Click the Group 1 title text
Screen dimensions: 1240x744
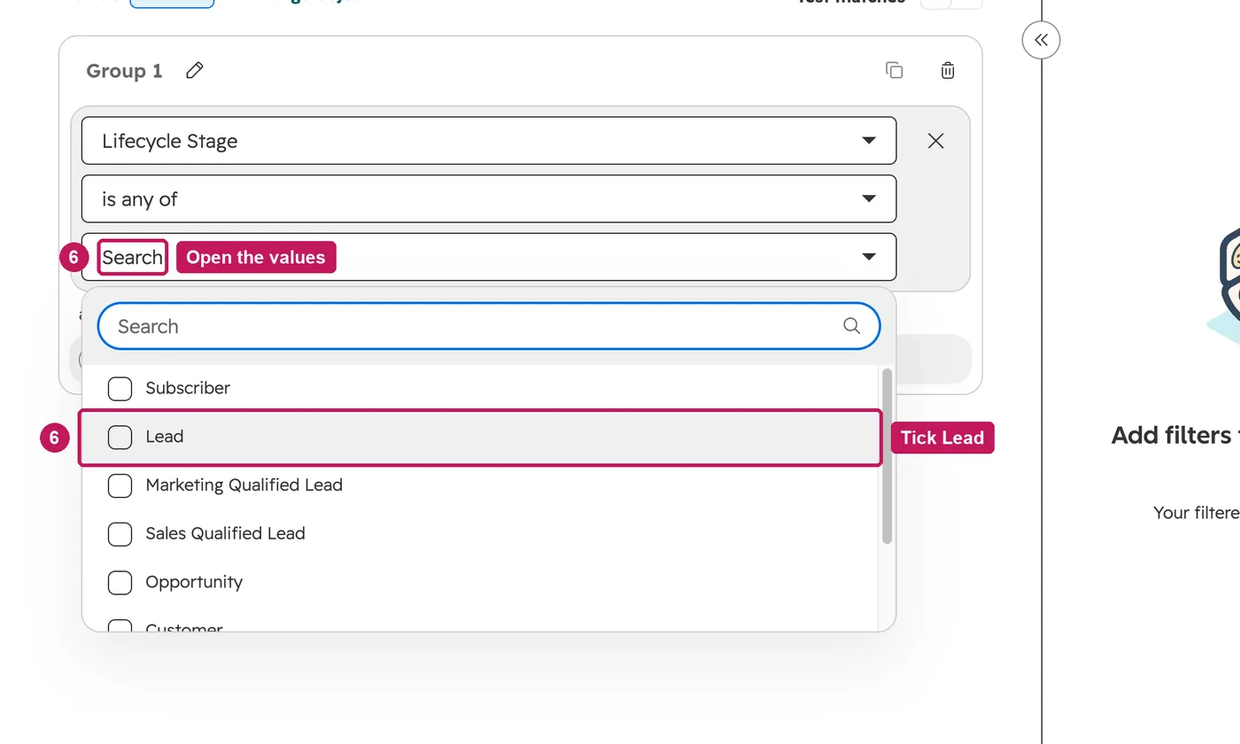click(124, 71)
